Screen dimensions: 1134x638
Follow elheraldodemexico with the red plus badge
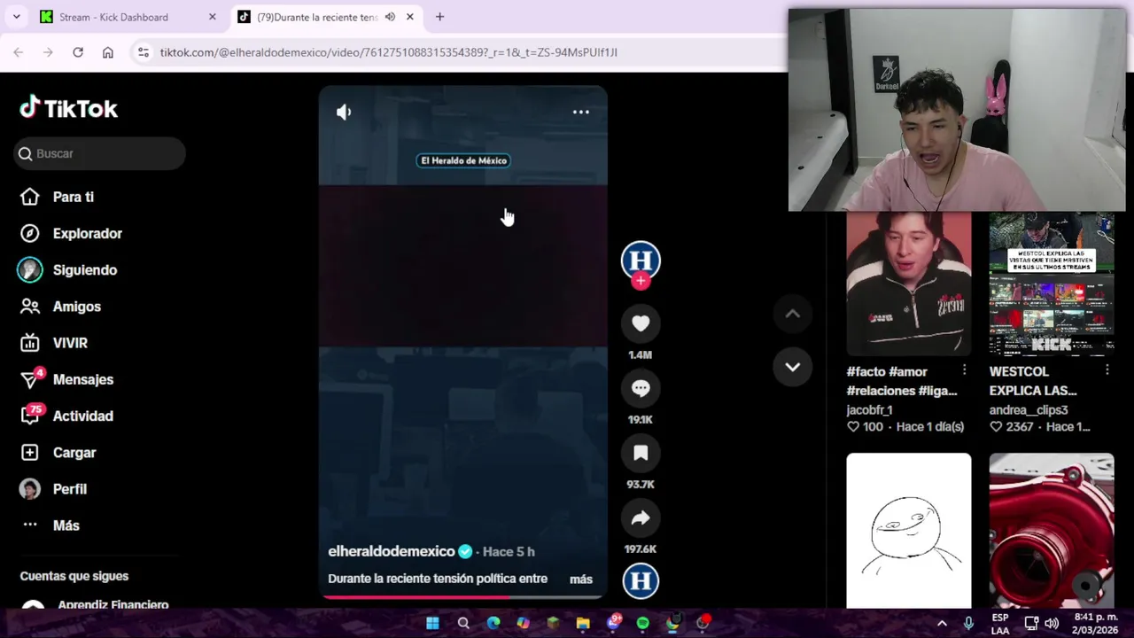tap(641, 281)
